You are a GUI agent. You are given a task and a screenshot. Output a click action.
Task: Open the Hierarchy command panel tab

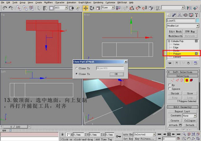tap(180, 15)
